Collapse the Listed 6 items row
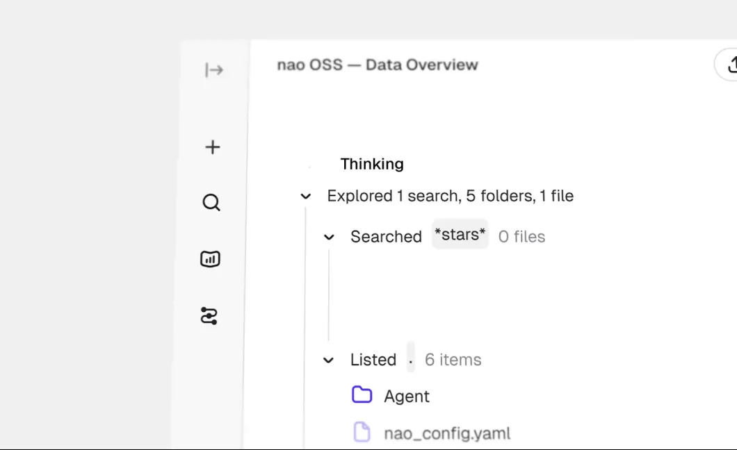The image size is (737, 450). pyautogui.click(x=329, y=360)
